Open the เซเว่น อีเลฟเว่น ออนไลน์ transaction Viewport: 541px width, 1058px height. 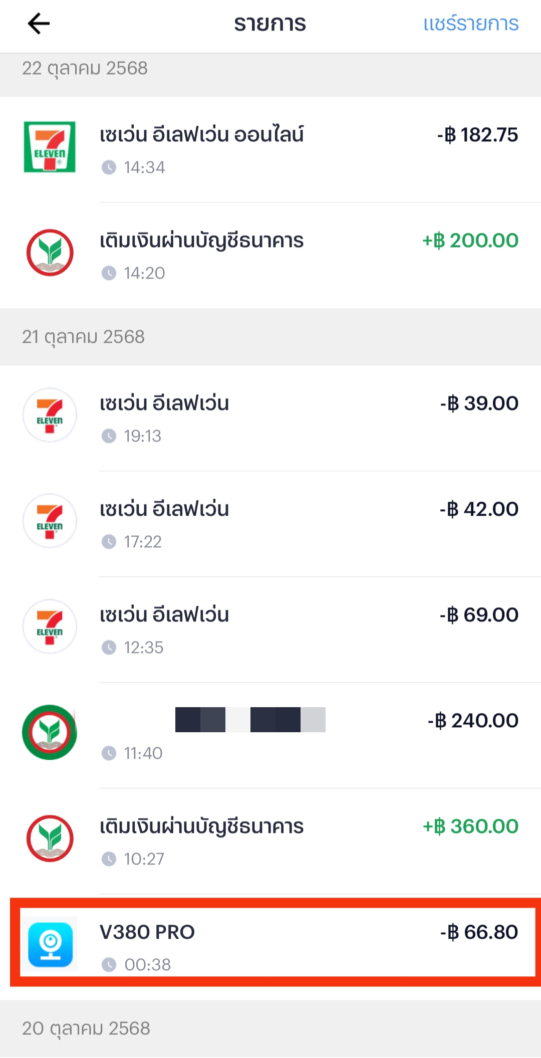click(201, 135)
